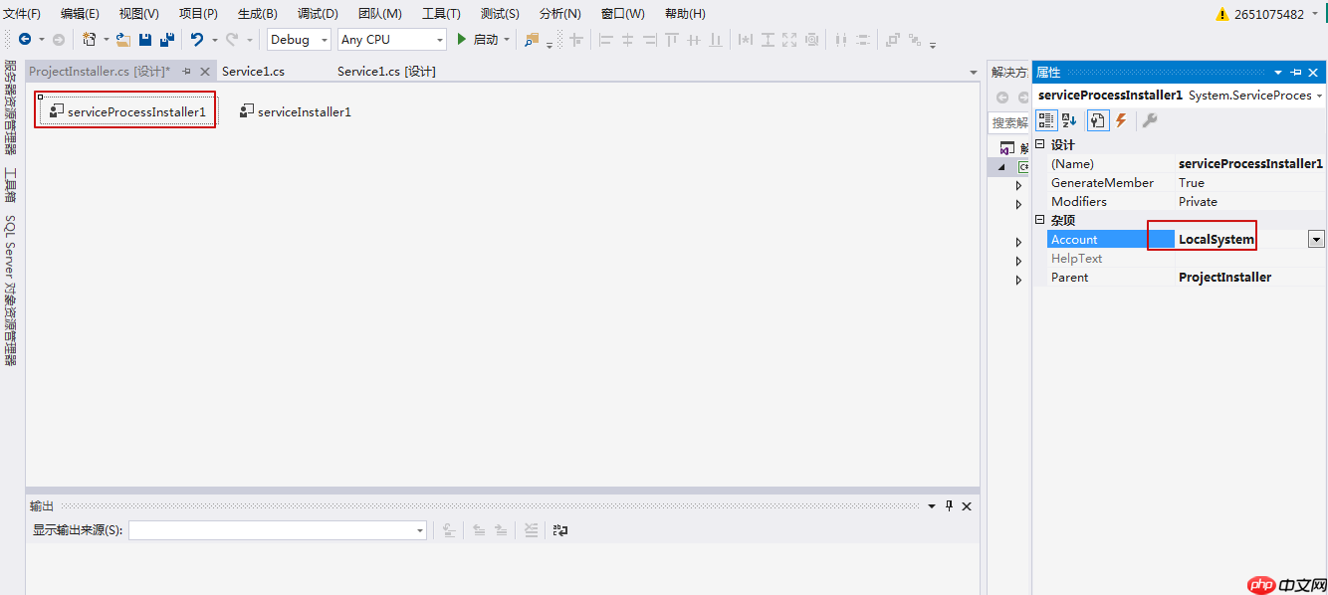Pin the Output panel auto-hide toggle

point(949,505)
